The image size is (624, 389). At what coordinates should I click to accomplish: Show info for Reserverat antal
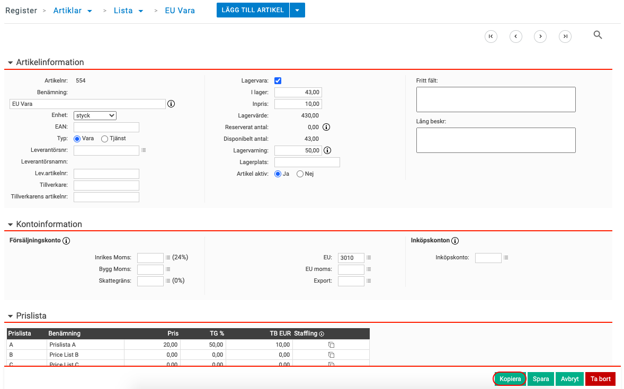coord(326,127)
